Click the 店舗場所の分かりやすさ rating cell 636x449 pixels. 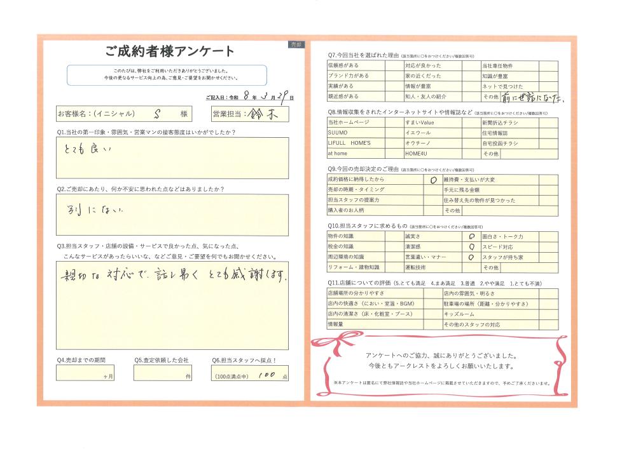pos(432,293)
